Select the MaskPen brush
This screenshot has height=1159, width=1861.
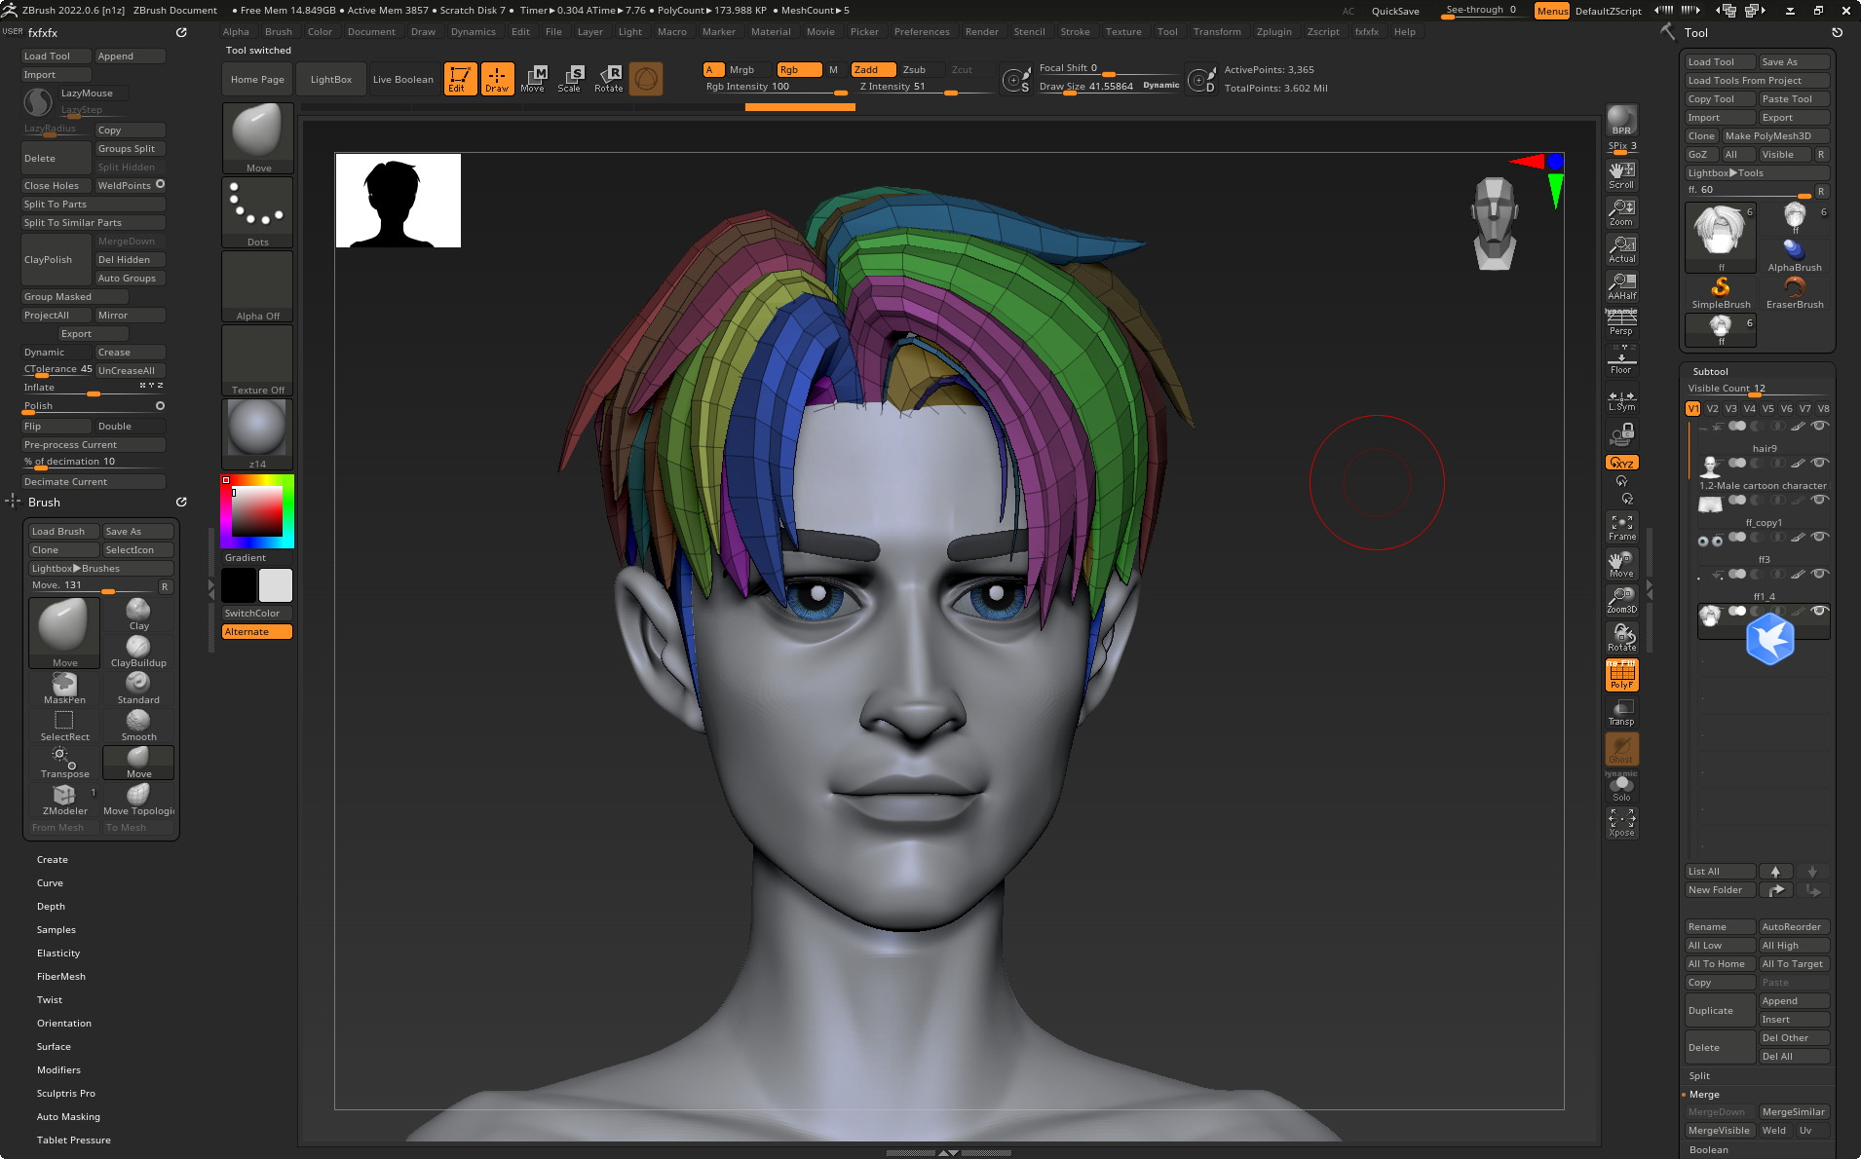point(64,689)
